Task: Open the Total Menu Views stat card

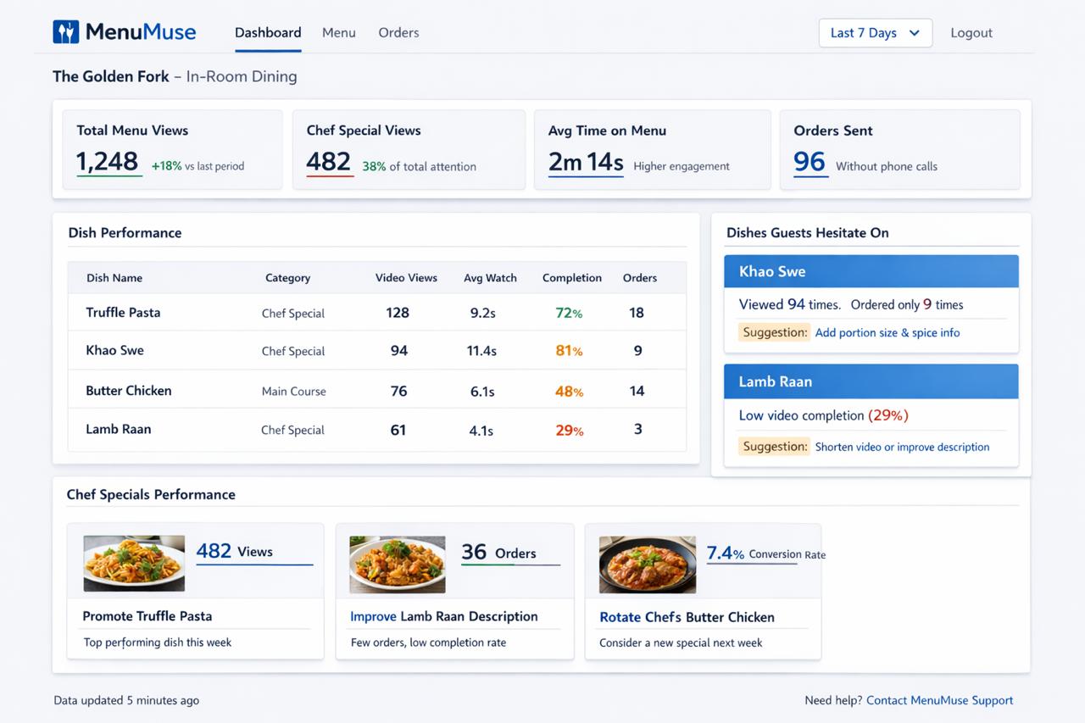Action: click(x=172, y=149)
